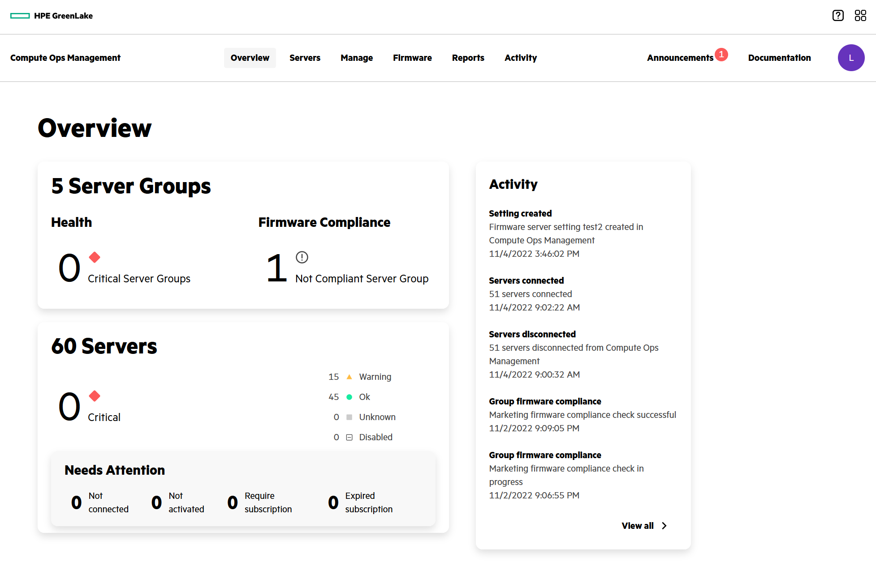Open Announcements in the header
876x570 pixels.
(680, 58)
